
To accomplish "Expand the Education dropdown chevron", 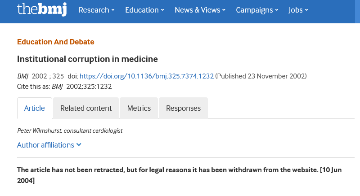I will (x=162, y=10).
